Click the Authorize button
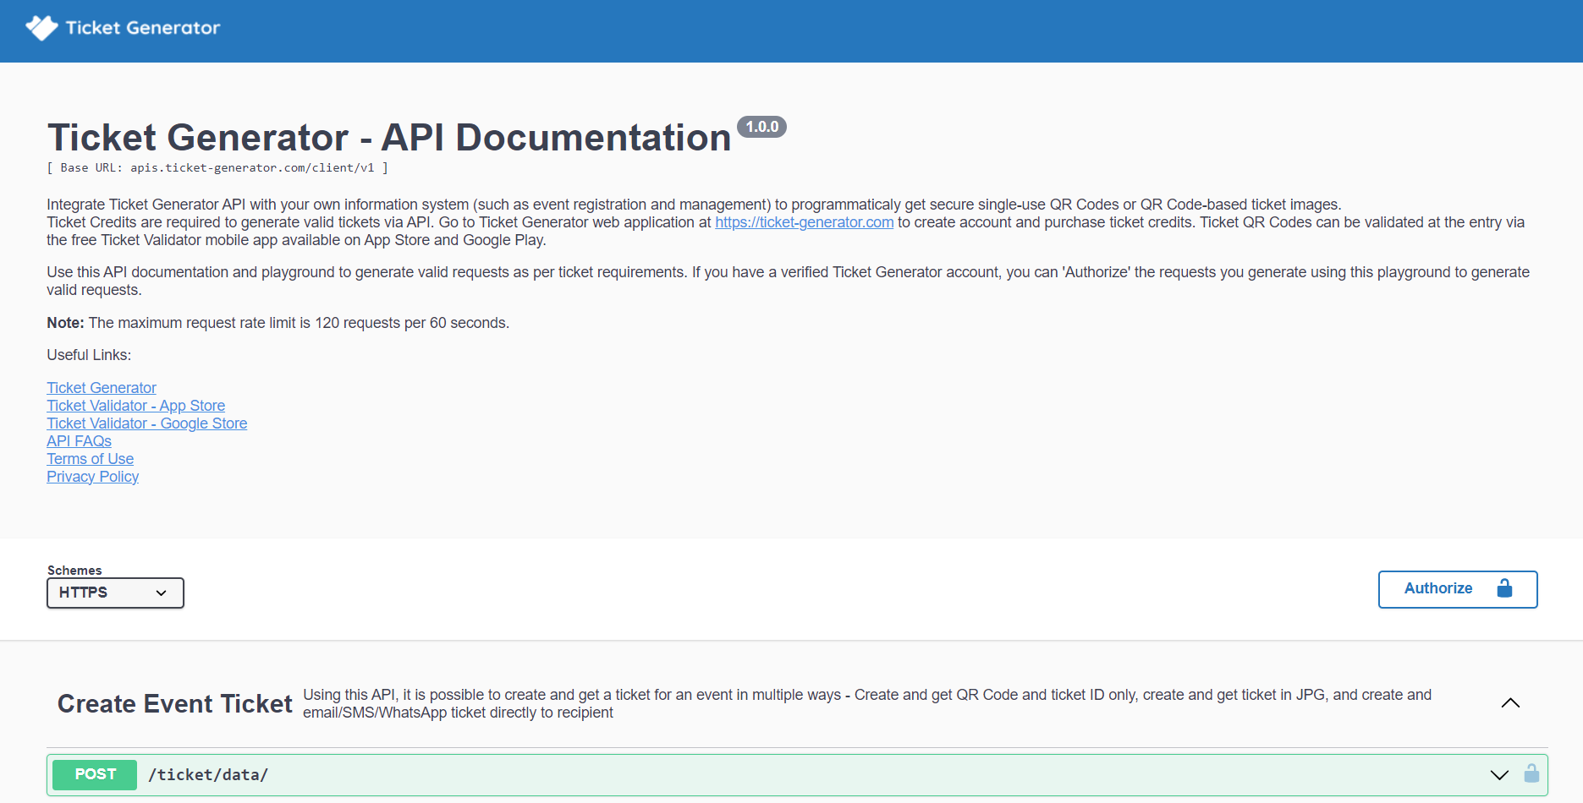 click(1458, 589)
